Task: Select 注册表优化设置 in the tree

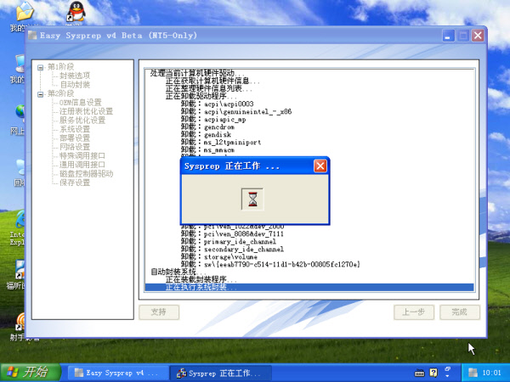Action: point(86,111)
